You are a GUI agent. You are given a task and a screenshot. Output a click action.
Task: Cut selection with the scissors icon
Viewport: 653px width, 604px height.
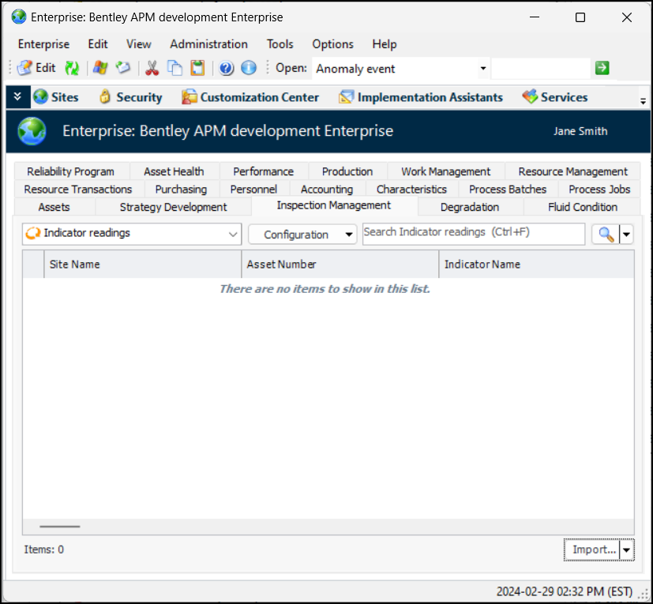(x=152, y=68)
